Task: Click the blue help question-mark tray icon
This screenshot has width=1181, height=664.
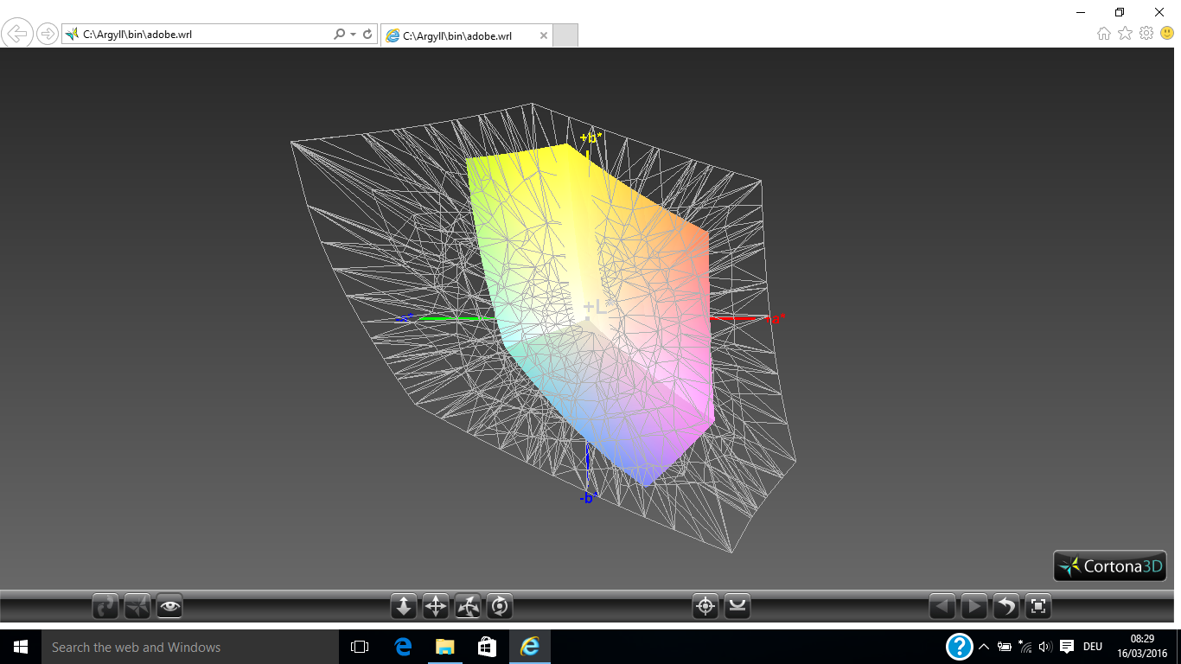Action: (x=959, y=647)
